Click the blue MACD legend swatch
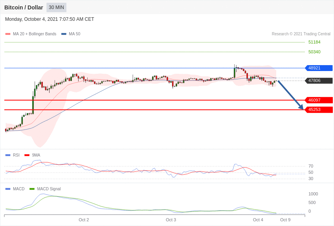334x226 pixels. [x=8, y=189]
